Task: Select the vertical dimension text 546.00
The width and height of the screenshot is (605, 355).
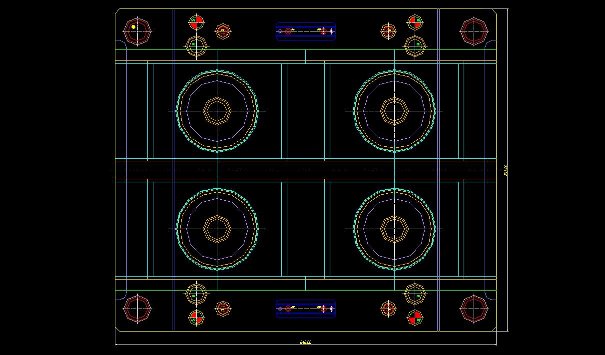Action: (506, 170)
